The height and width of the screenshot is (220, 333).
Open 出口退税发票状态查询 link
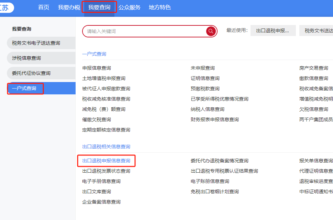click(x=106, y=171)
